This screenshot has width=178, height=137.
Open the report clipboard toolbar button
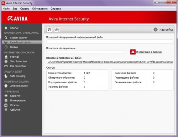click(49, 30)
